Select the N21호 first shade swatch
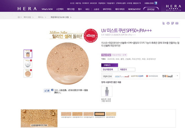Viewport: 185px width, 128px height. click(66, 114)
